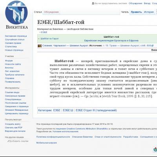Click the book icon beside Словник
Viewport: 157px width, 157px height.
(40, 46)
